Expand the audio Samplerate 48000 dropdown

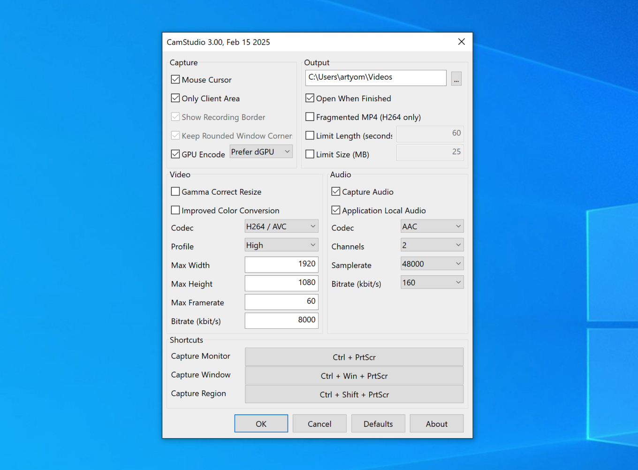(x=432, y=264)
